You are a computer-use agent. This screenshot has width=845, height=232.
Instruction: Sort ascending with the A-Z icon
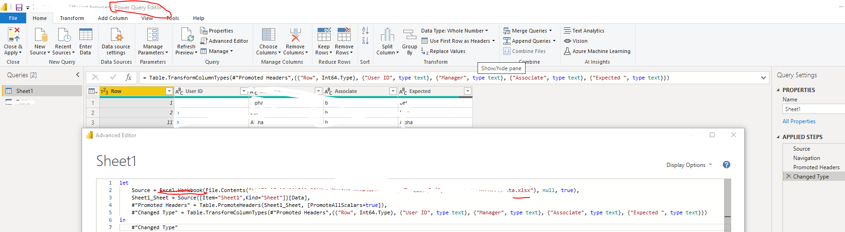[x=365, y=30]
